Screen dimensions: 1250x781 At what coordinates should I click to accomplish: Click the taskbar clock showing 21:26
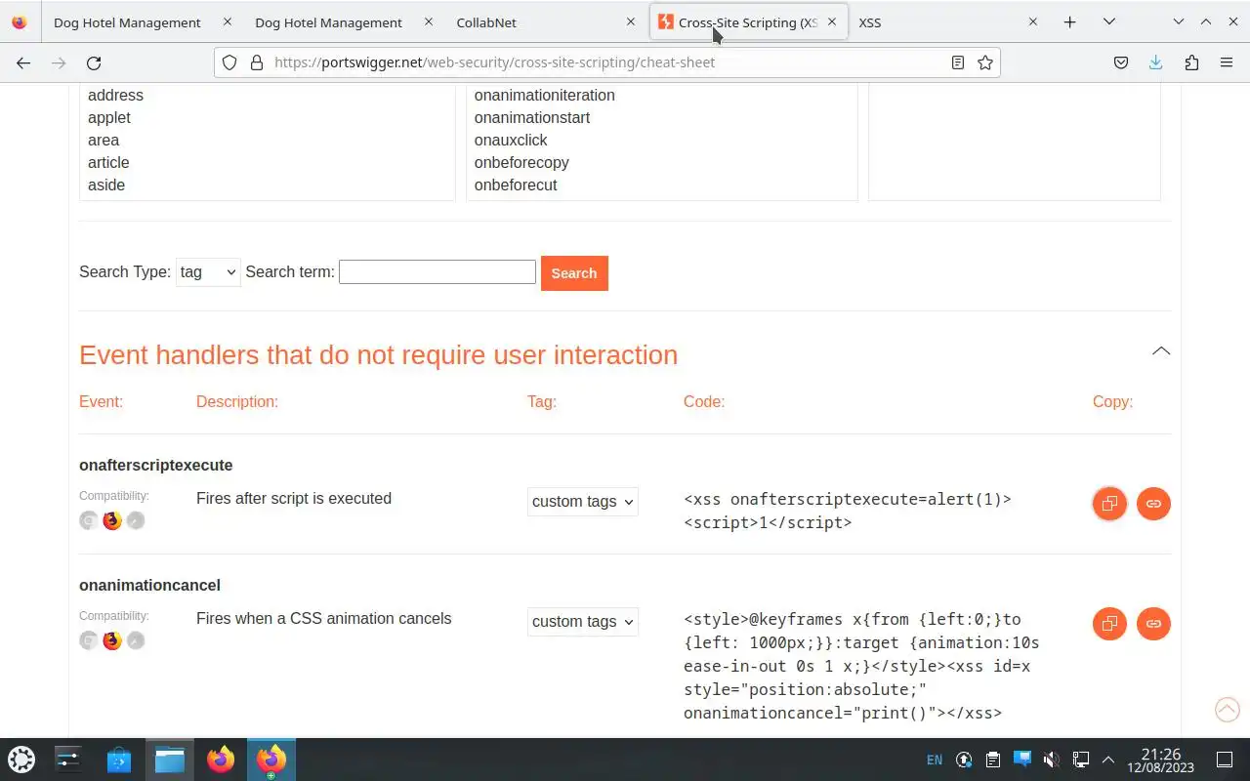pyautogui.click(x=1160, y=760)
